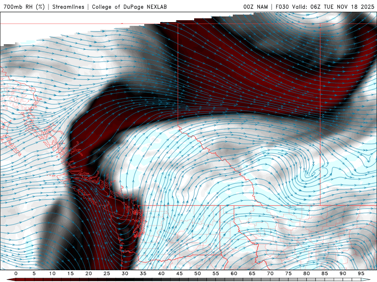Viewport: 377px width, 282px height.
Task: Click the "55" value on the colorbar scale
Action: point(216,274)
